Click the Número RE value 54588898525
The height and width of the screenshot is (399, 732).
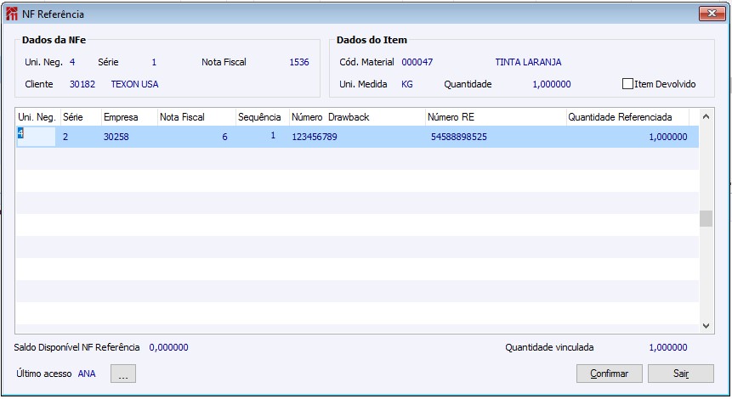coord(459,137)
